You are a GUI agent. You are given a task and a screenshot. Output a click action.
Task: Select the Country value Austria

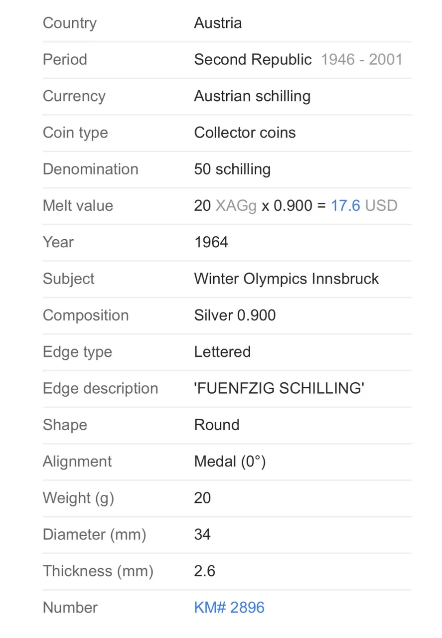pos(218,23)
